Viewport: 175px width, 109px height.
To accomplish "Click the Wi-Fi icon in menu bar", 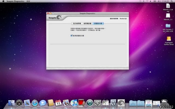I will click(x=147, y=1).
